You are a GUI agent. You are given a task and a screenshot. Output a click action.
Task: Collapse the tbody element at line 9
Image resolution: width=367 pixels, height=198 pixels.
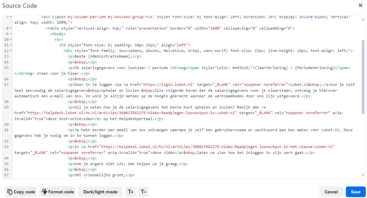(11, 34)
